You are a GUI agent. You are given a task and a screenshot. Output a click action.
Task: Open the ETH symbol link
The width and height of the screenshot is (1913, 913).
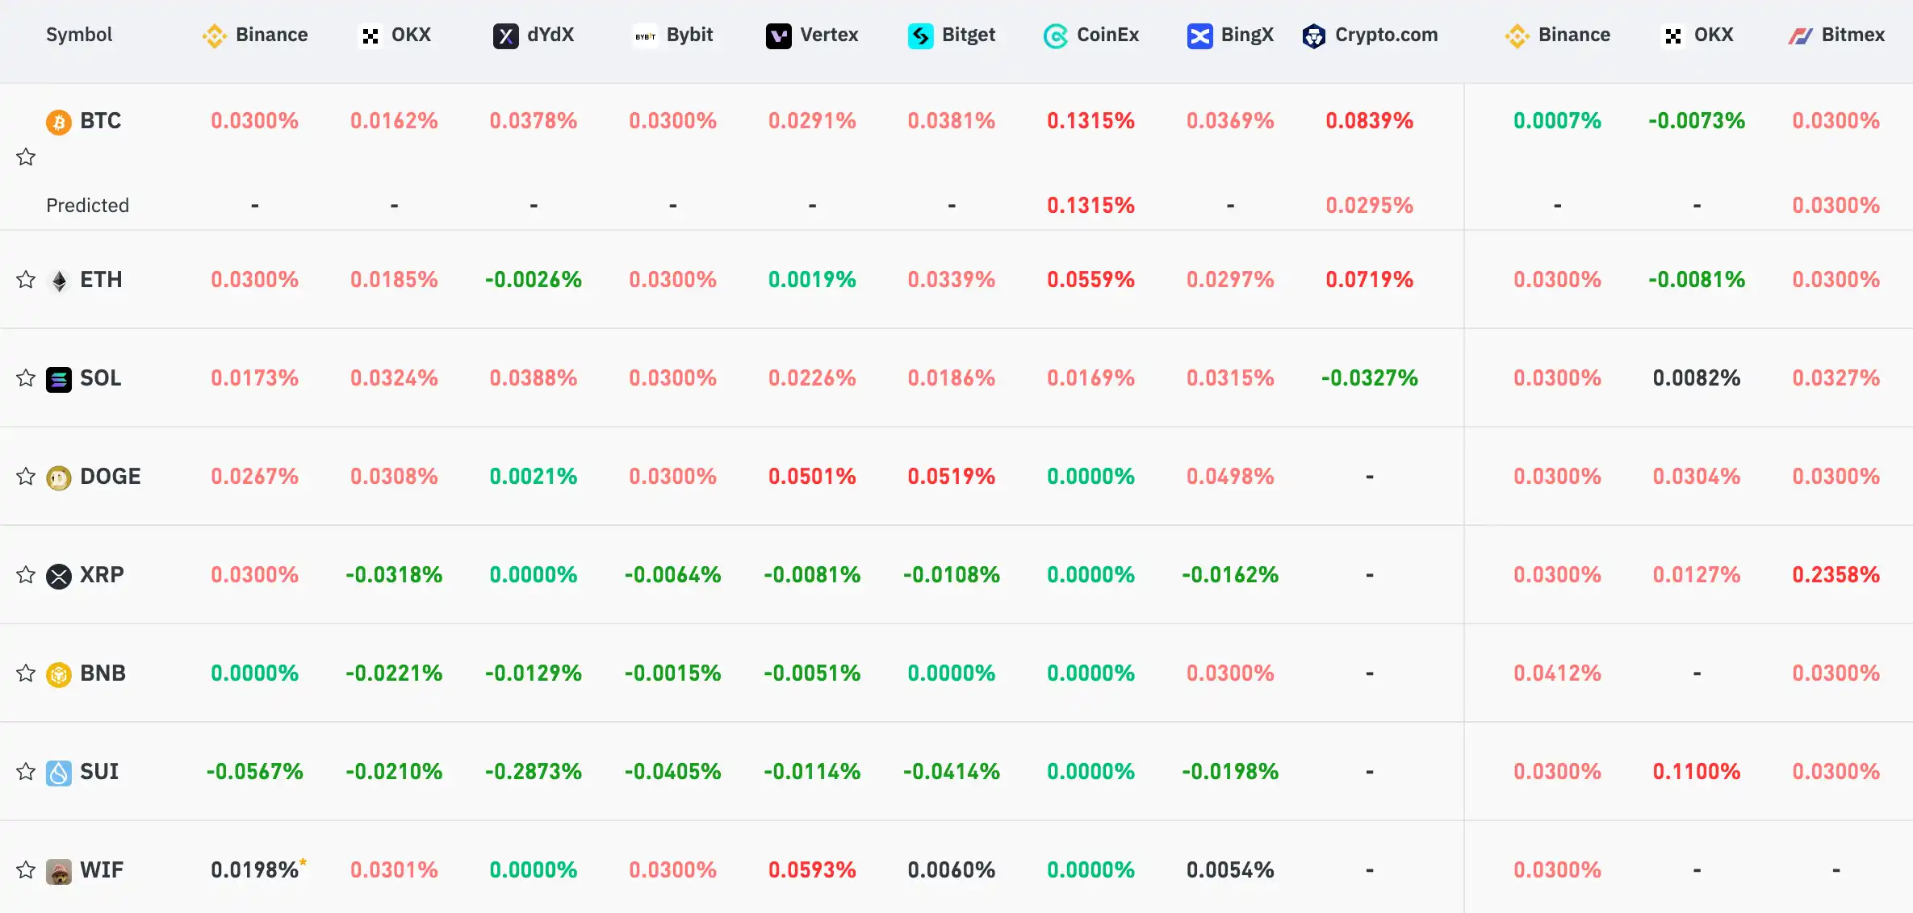pos(101,280)
